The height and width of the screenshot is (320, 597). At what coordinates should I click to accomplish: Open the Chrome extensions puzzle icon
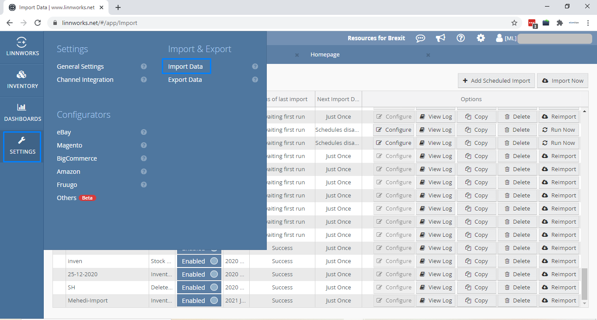(559, 23)
